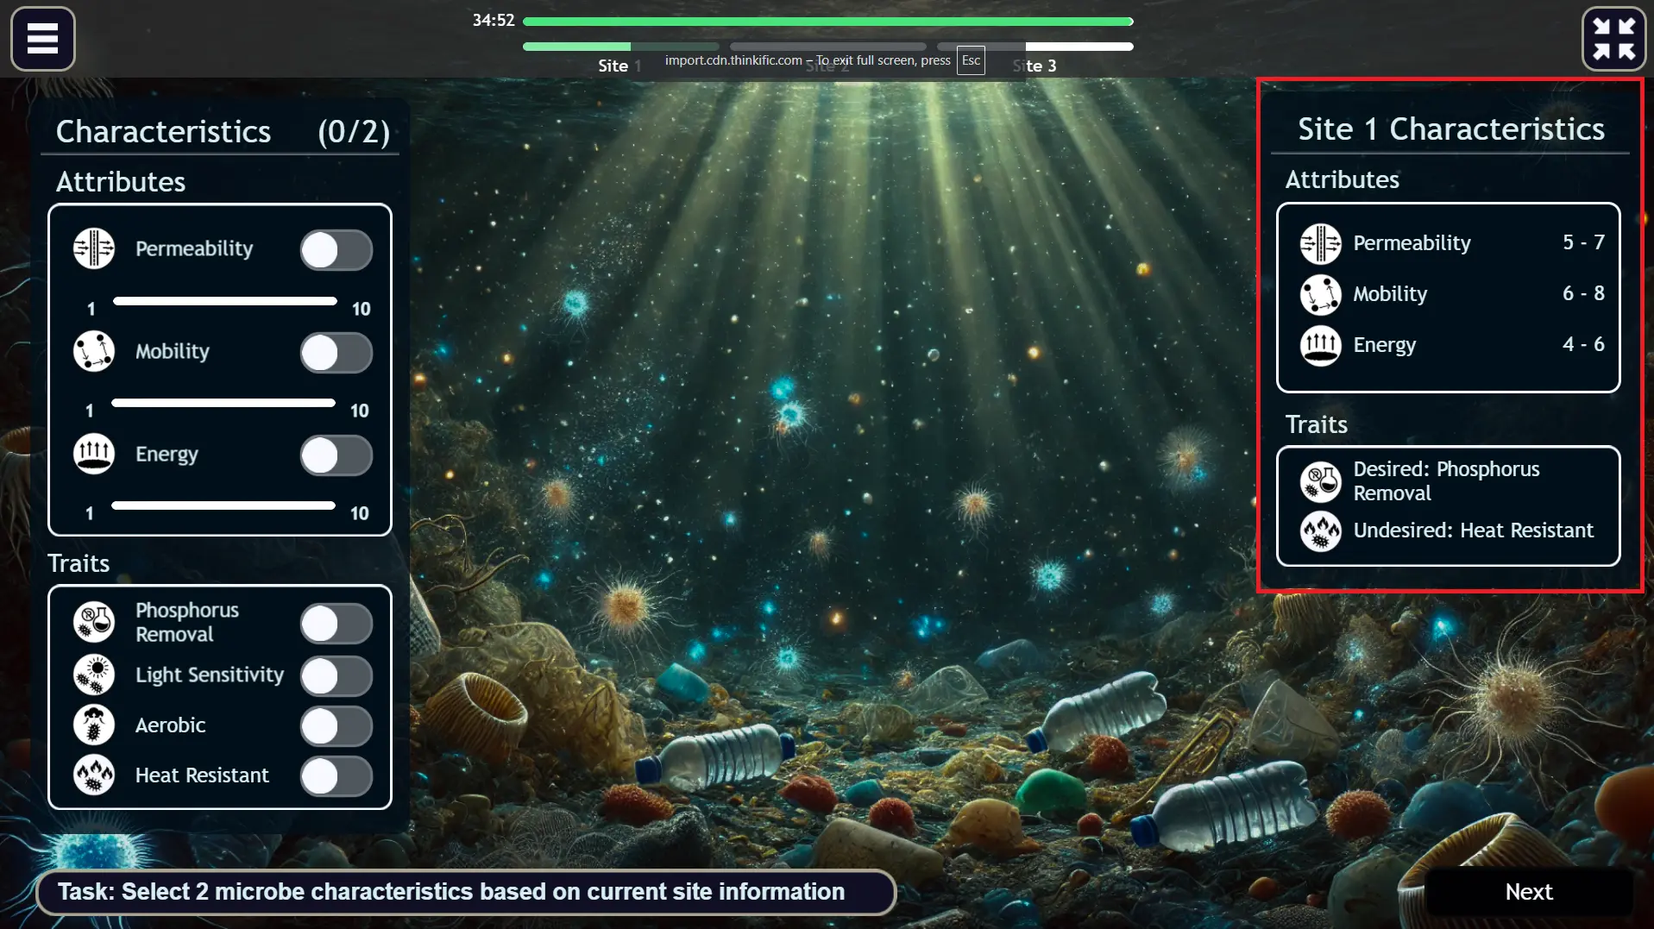
Task: Click 'Desired: Phosphorus Removal' text
Action: tap(1446, 481)
